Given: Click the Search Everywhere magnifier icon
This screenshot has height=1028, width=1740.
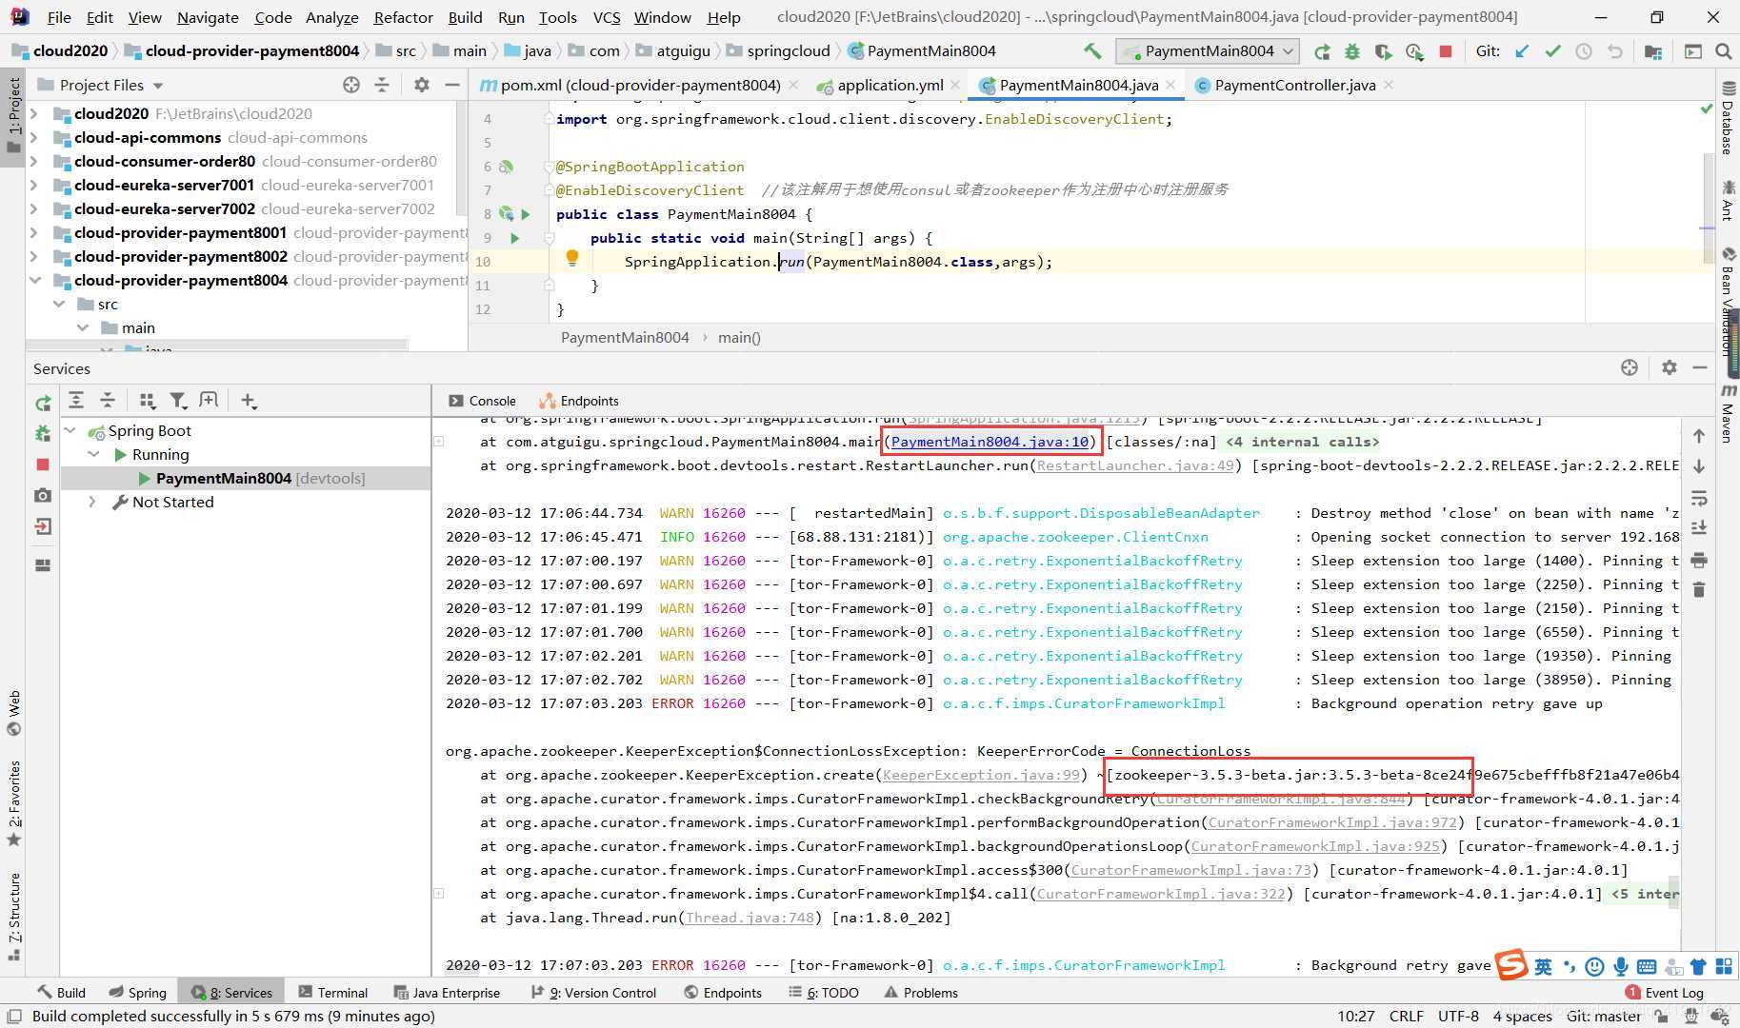Looking at the screenshot, I should (1723, 51).
